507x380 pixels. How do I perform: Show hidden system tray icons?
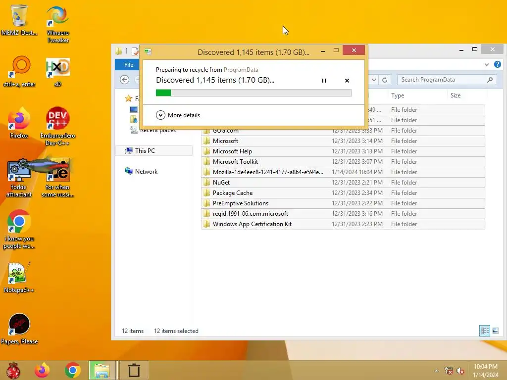[x=437, y=371]
